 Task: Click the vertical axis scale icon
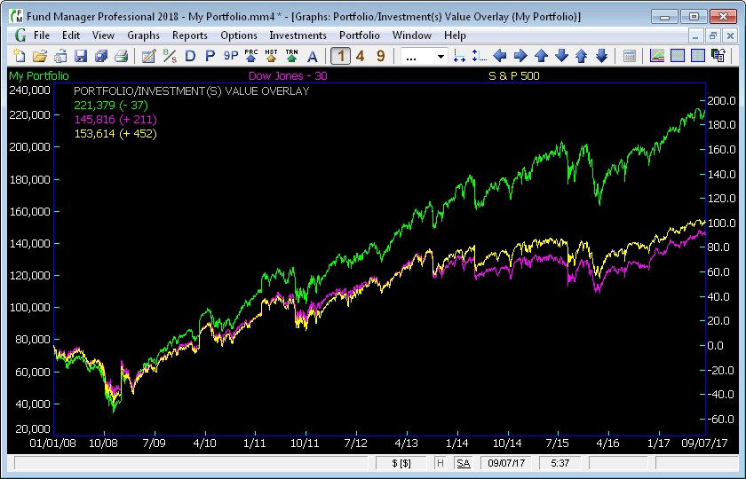479,56
